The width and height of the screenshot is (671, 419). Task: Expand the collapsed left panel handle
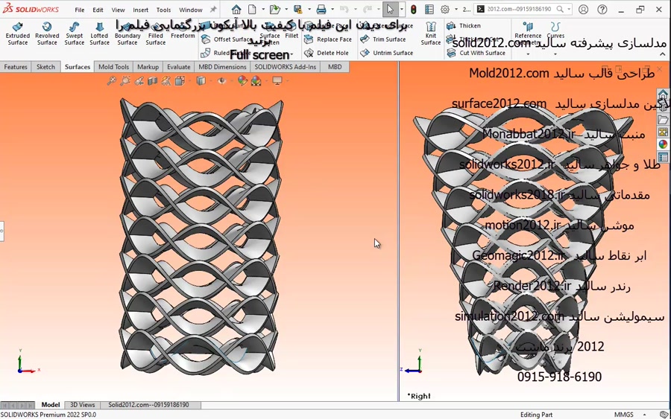[x=1, y=231]
